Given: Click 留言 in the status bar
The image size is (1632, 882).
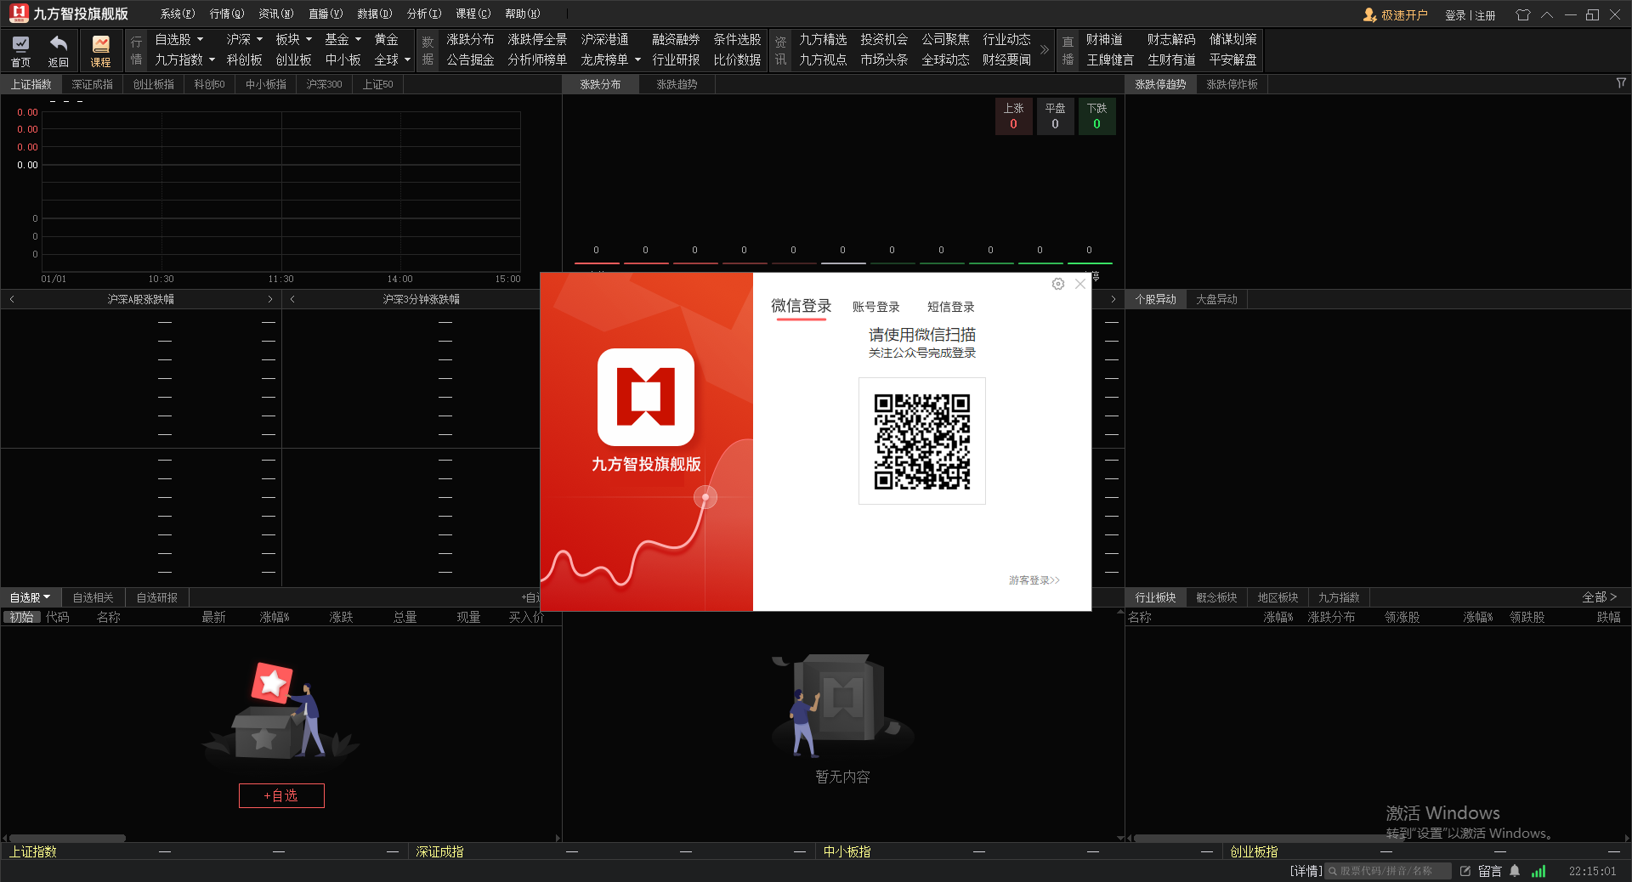Looking at the screenshot, I should point(1489,871).
